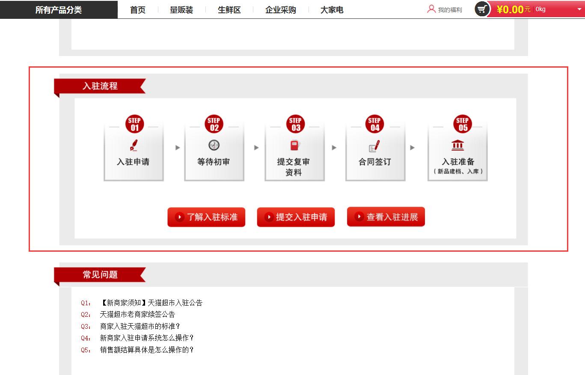This screenshot has width=585, height=375.
Task: Open the 企业采购 nav item
Action: pyautogui.click(x=281, y=10)
